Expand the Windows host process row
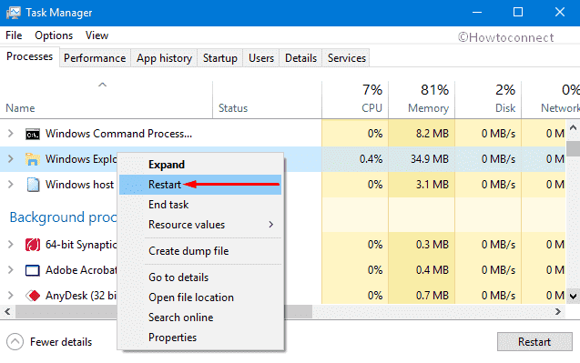Viewport: 580px width, 363px height. click(x=11, y=185)
